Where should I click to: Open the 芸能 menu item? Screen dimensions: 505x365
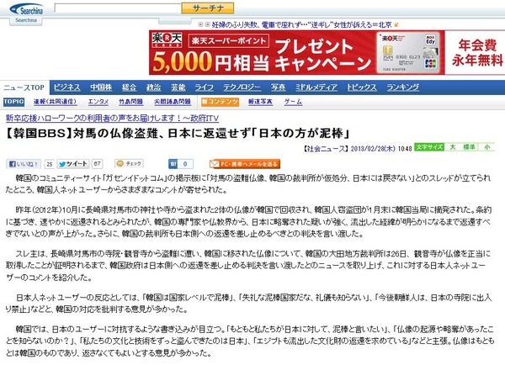tap(178, 87)
